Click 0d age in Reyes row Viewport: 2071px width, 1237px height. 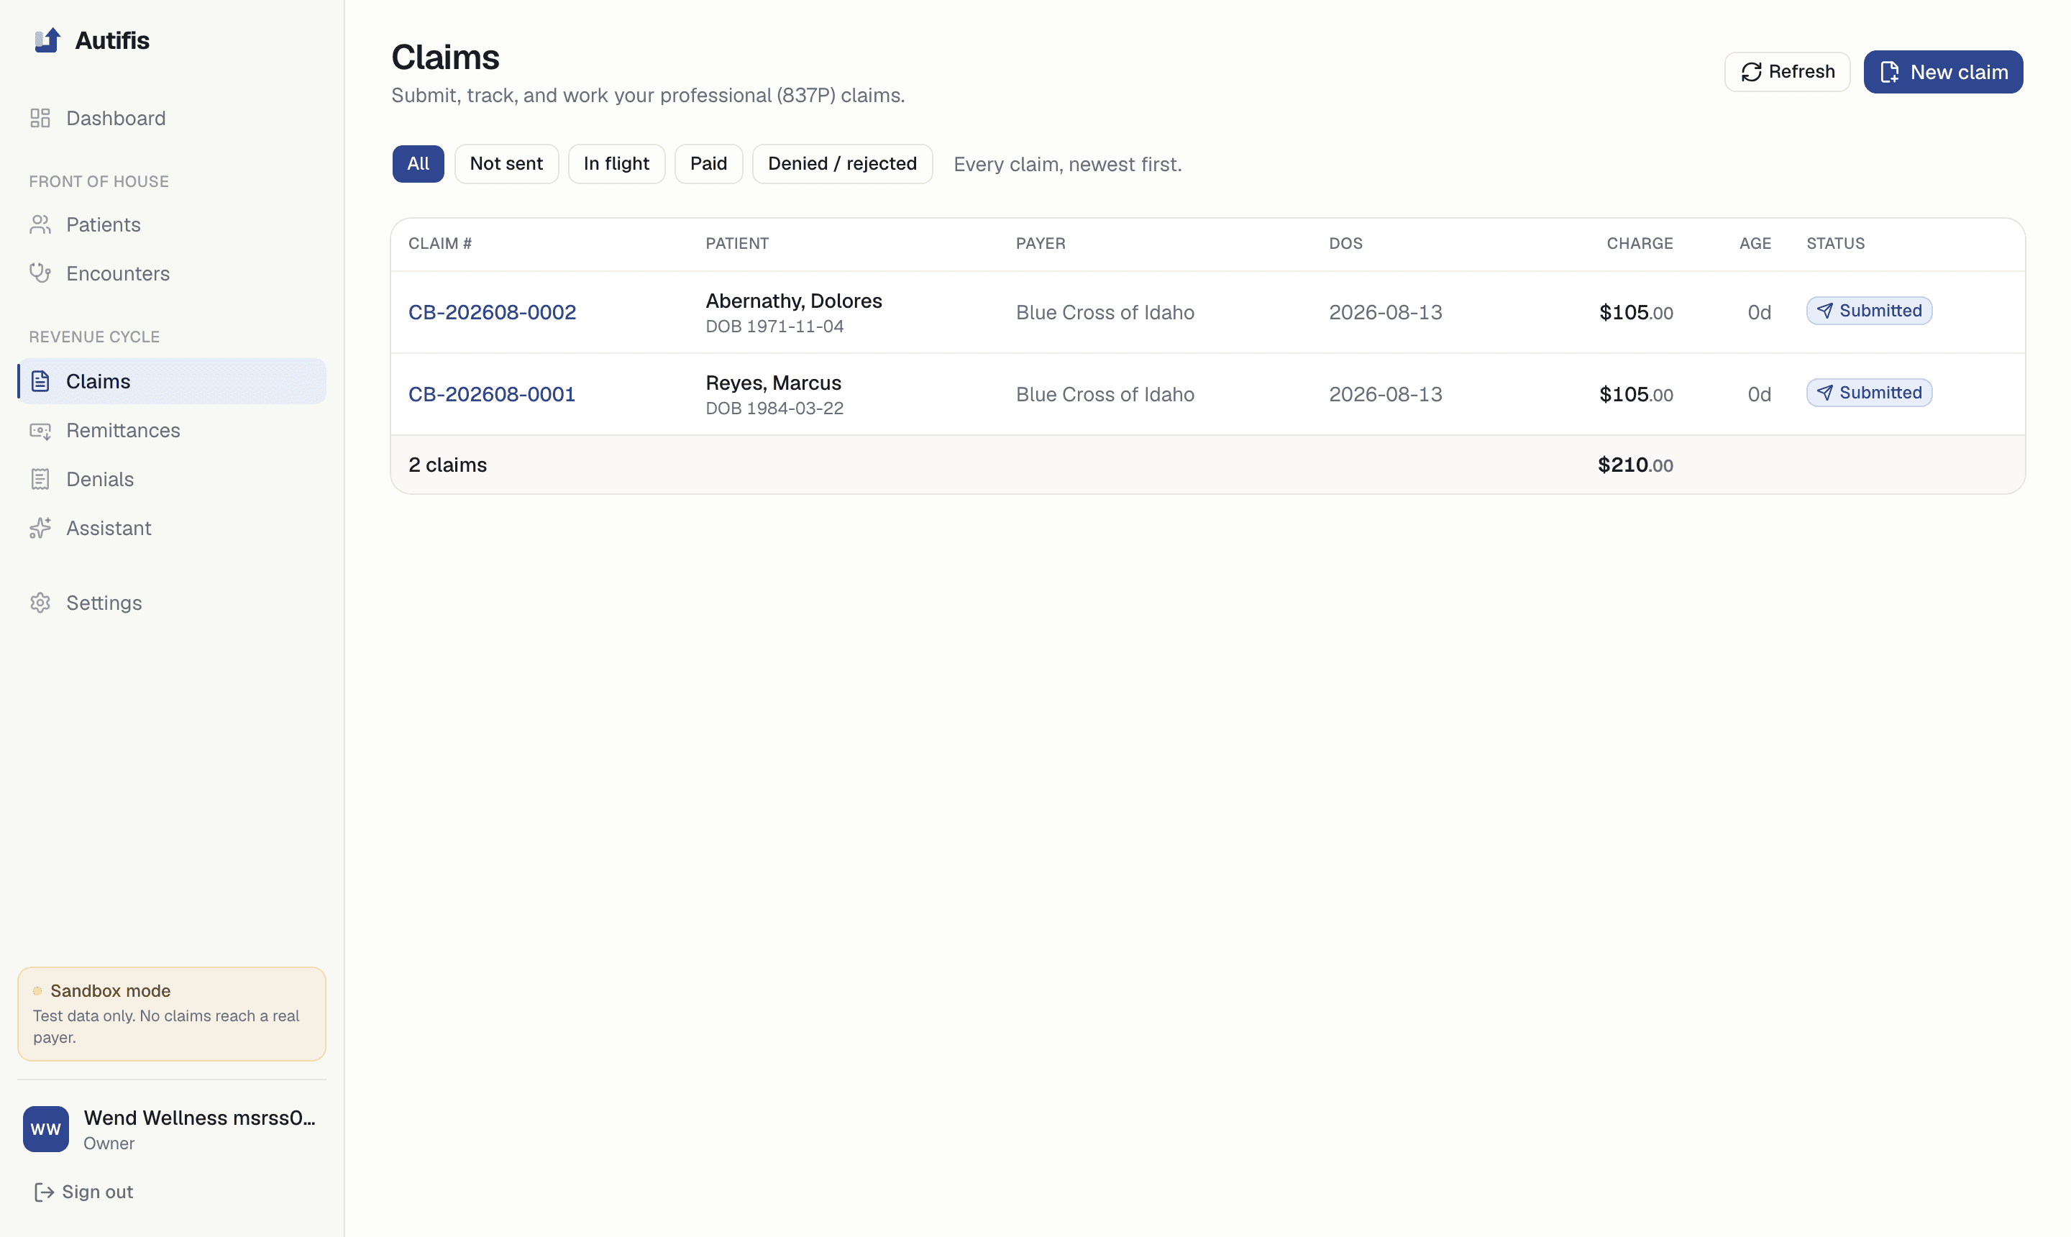pyautogui.click(x=1760, y=394)
